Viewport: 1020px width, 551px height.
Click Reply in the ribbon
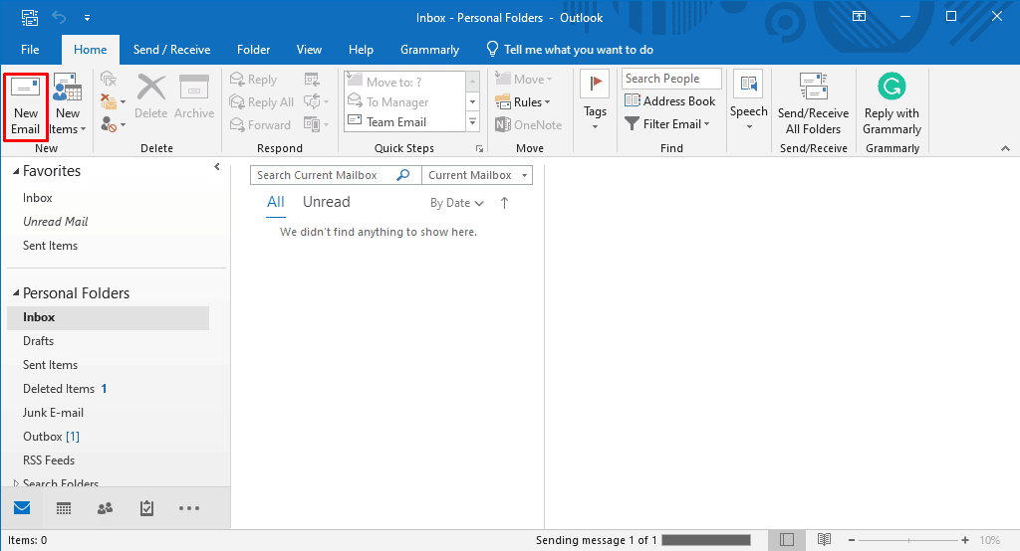click(254, 80)
